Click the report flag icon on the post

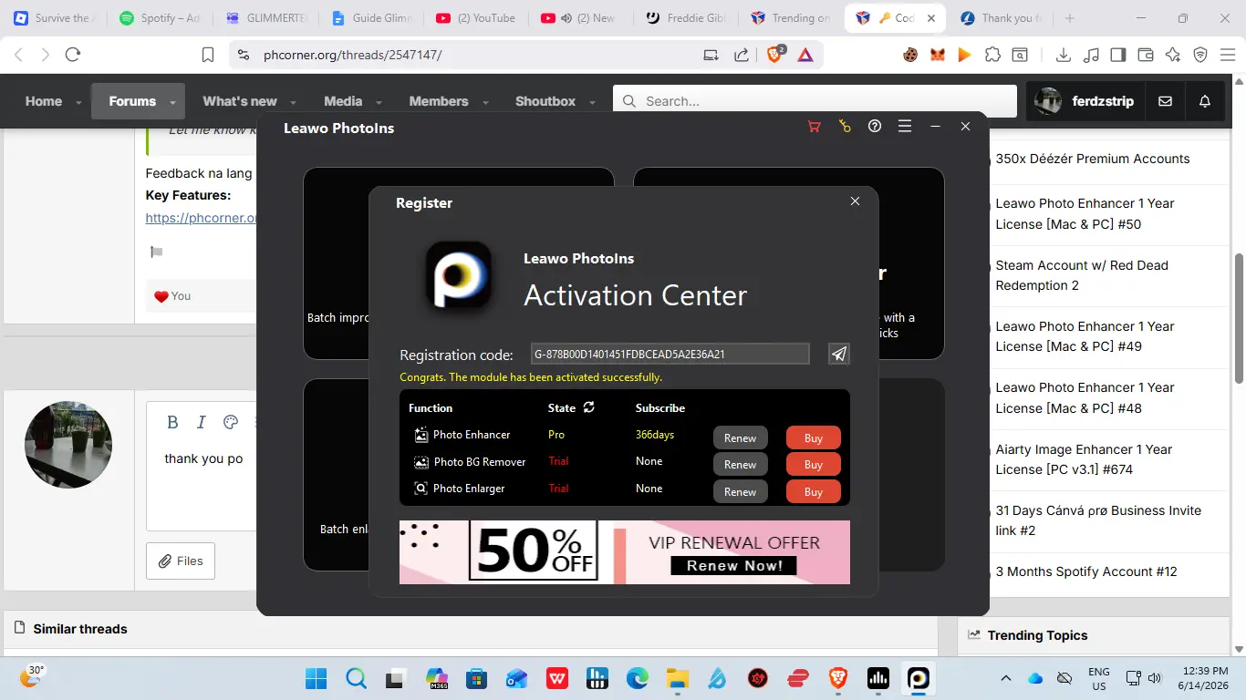click(156, 252)
